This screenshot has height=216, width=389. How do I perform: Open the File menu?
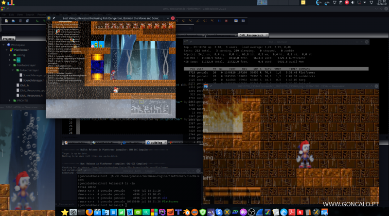4,14
